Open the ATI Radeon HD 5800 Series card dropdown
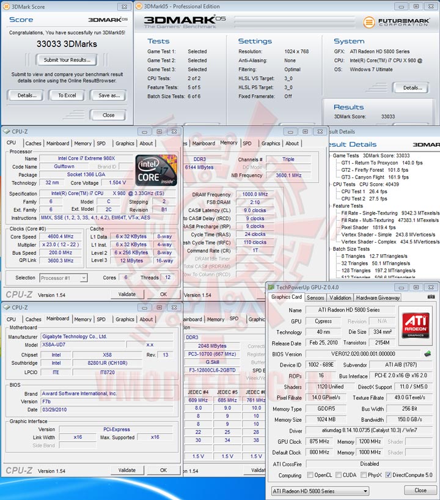 tap(320, 491)
